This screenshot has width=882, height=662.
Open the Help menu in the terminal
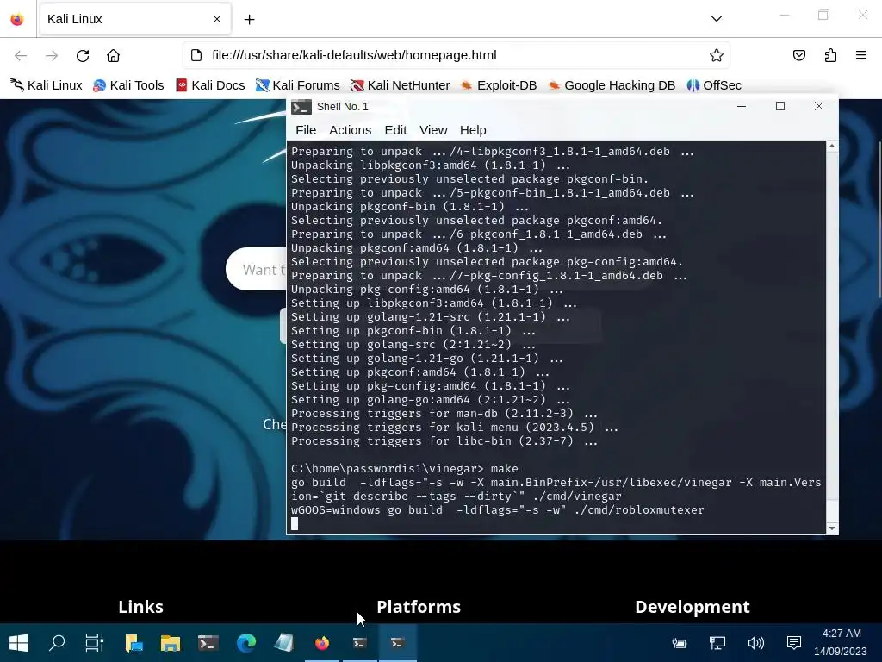[473, 130]
